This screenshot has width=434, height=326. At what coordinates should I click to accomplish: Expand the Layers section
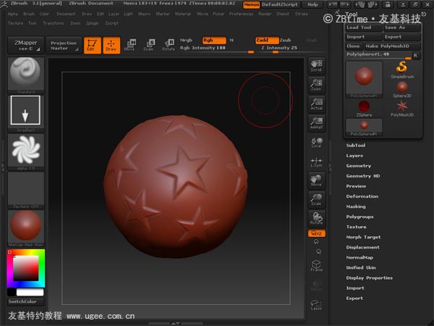(x=354, y=156)
